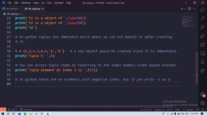
Task: Open Cortana search circle in taskbar
Action: 8,114
